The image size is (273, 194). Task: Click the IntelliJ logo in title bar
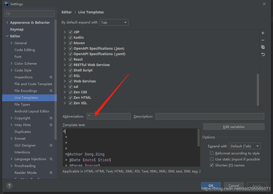tap(6, 4)
